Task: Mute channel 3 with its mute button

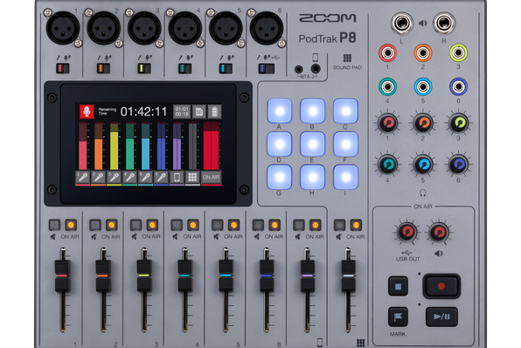Action: 135,225
